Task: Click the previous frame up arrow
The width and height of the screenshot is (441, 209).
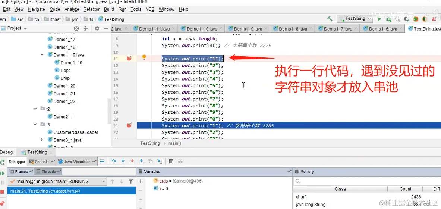Action: pyautogui.click(x=113, y=181)
